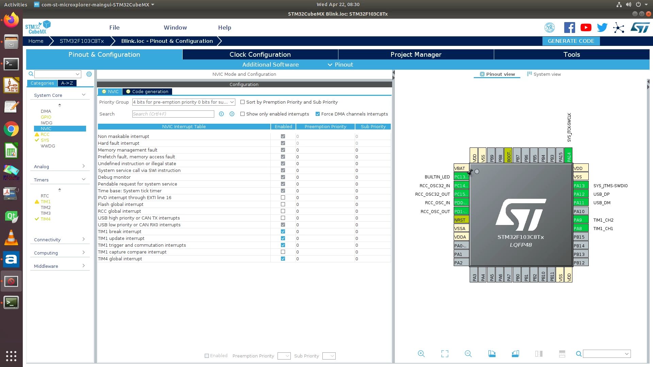This screenshot has height=367, width=653.
Task: Open the Code generation tab
Action: coord(147,91)
